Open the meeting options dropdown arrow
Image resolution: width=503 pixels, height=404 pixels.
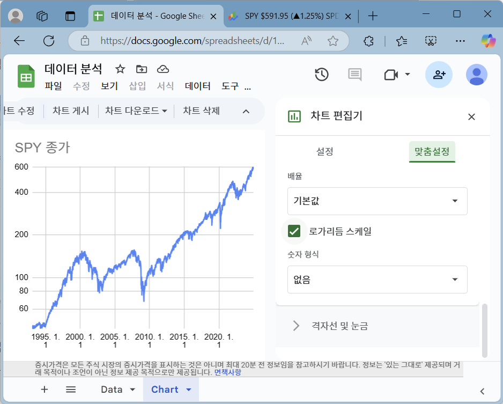[x=408, y=74]
